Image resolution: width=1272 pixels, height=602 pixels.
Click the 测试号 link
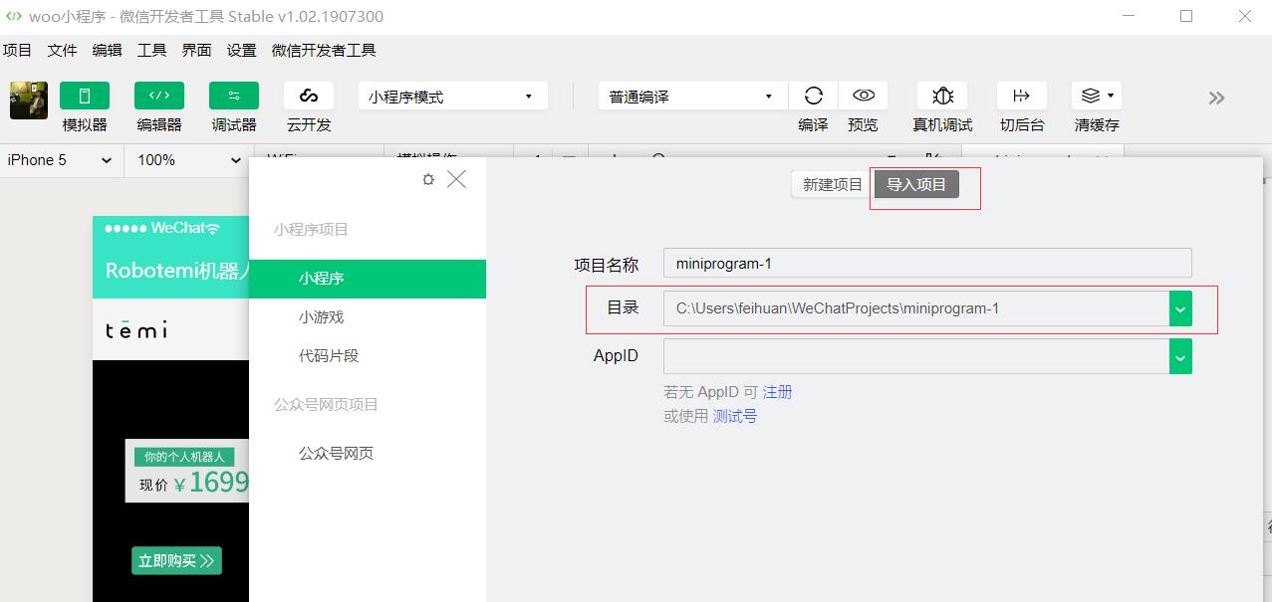[735, 416]
